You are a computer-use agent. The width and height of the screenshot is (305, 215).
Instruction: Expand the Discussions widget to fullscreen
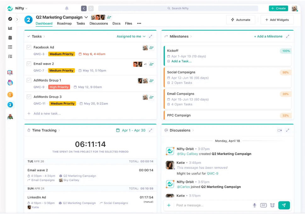tap(288, 130)
